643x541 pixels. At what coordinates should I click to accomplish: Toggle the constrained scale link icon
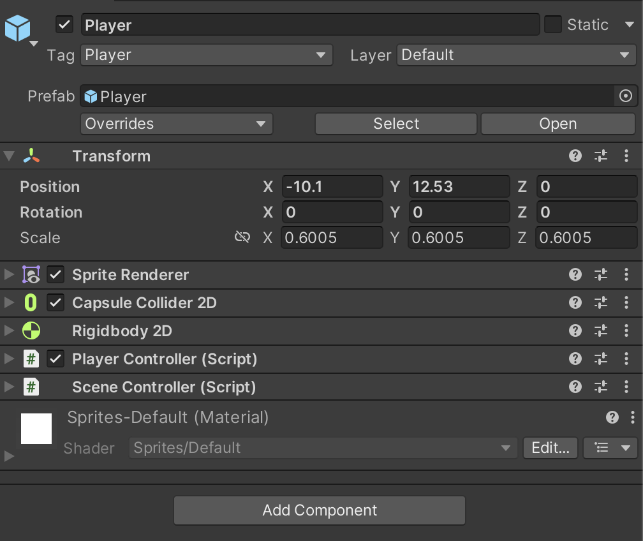click(x=242, y=237)
